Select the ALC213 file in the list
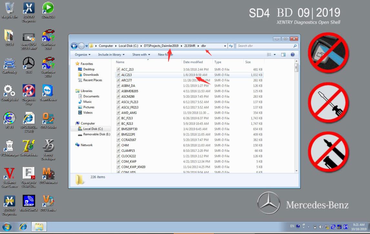The height and width of the screenshot is (234, 370). (x=126, y=75)
